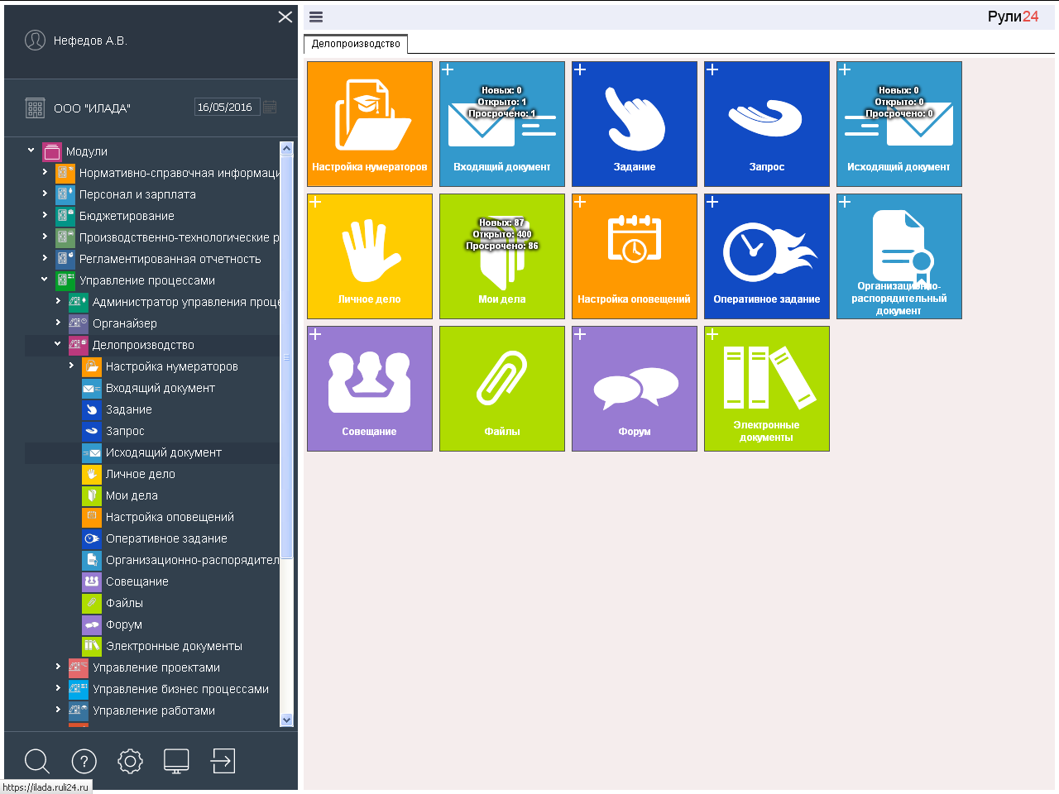This screenshot has width=1059, height=794.
Task: Click the search magnifier icon in bottom bar
Action: pos(37,761)
